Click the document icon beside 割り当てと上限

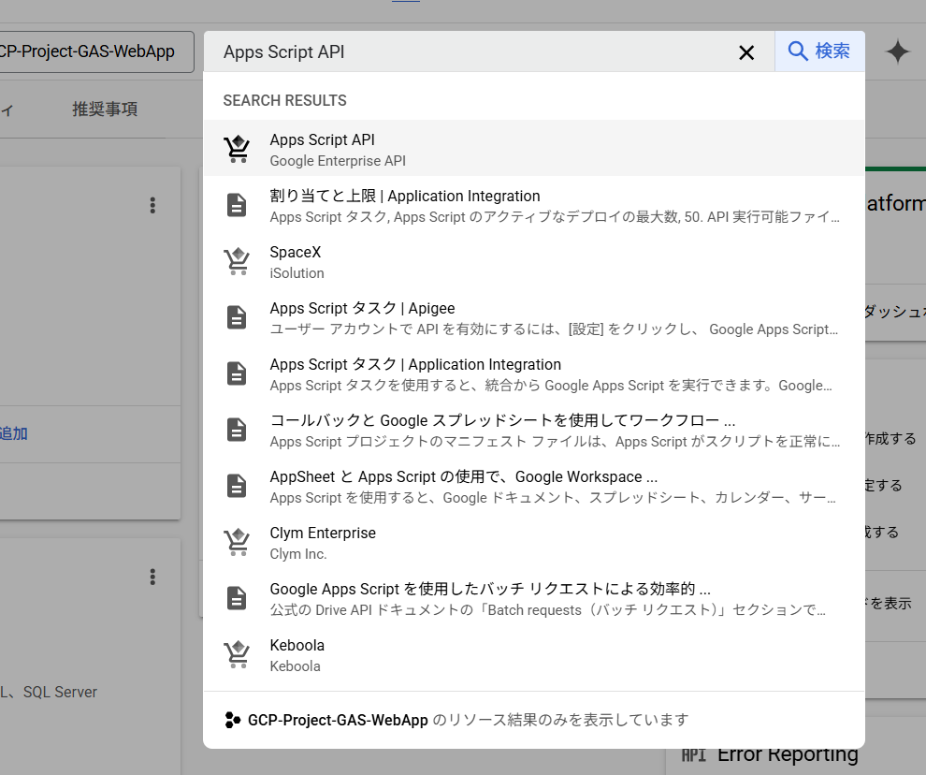(x=237, y=205)
